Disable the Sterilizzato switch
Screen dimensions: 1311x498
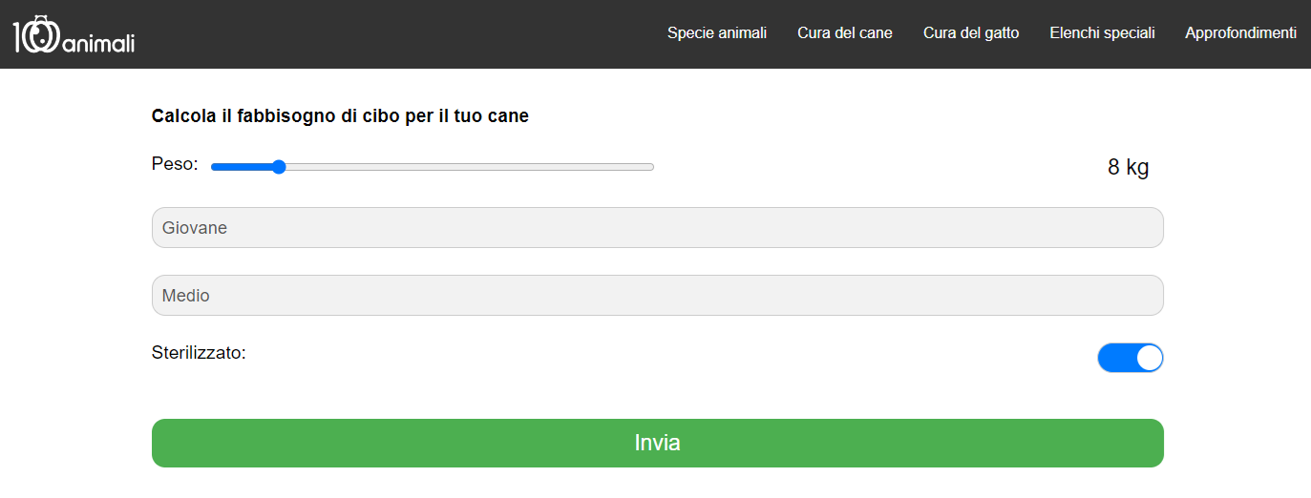click(x=1131, y=358)
